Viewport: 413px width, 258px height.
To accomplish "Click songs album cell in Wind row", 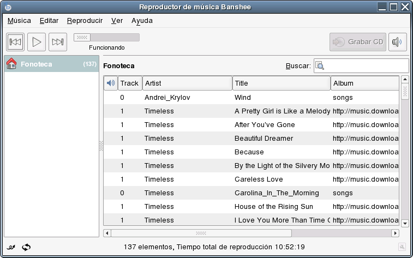I will [343, 98].
